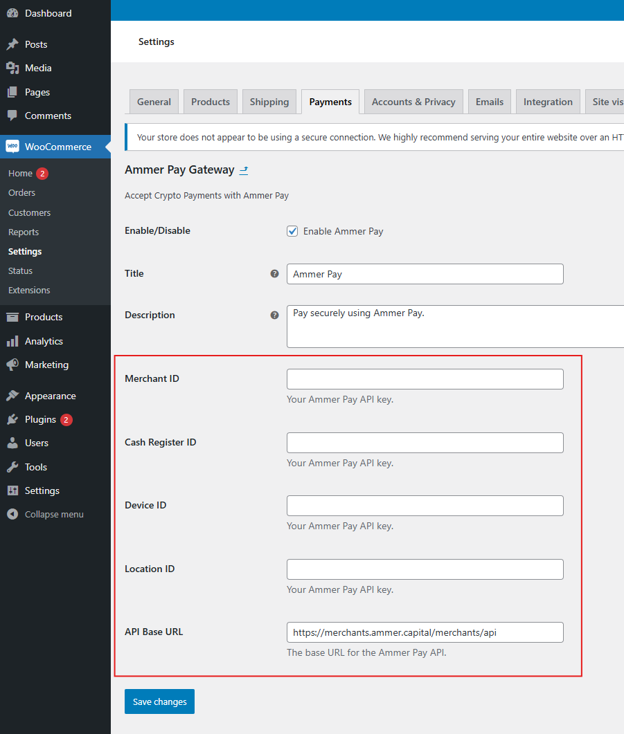
Task: Click the Pages icon in the sidebar
Action: coord(12,92)
